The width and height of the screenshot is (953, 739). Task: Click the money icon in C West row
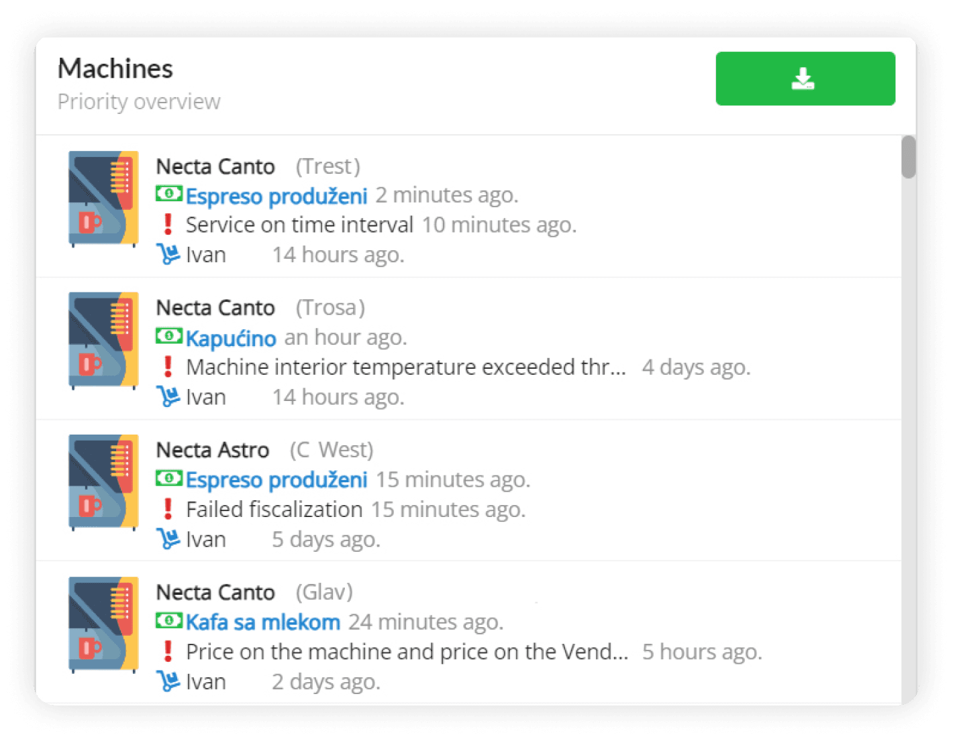(168, 478)
